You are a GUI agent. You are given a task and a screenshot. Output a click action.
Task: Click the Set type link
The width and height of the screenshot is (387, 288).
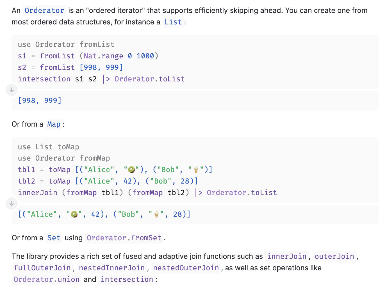[x=54, y=238]
